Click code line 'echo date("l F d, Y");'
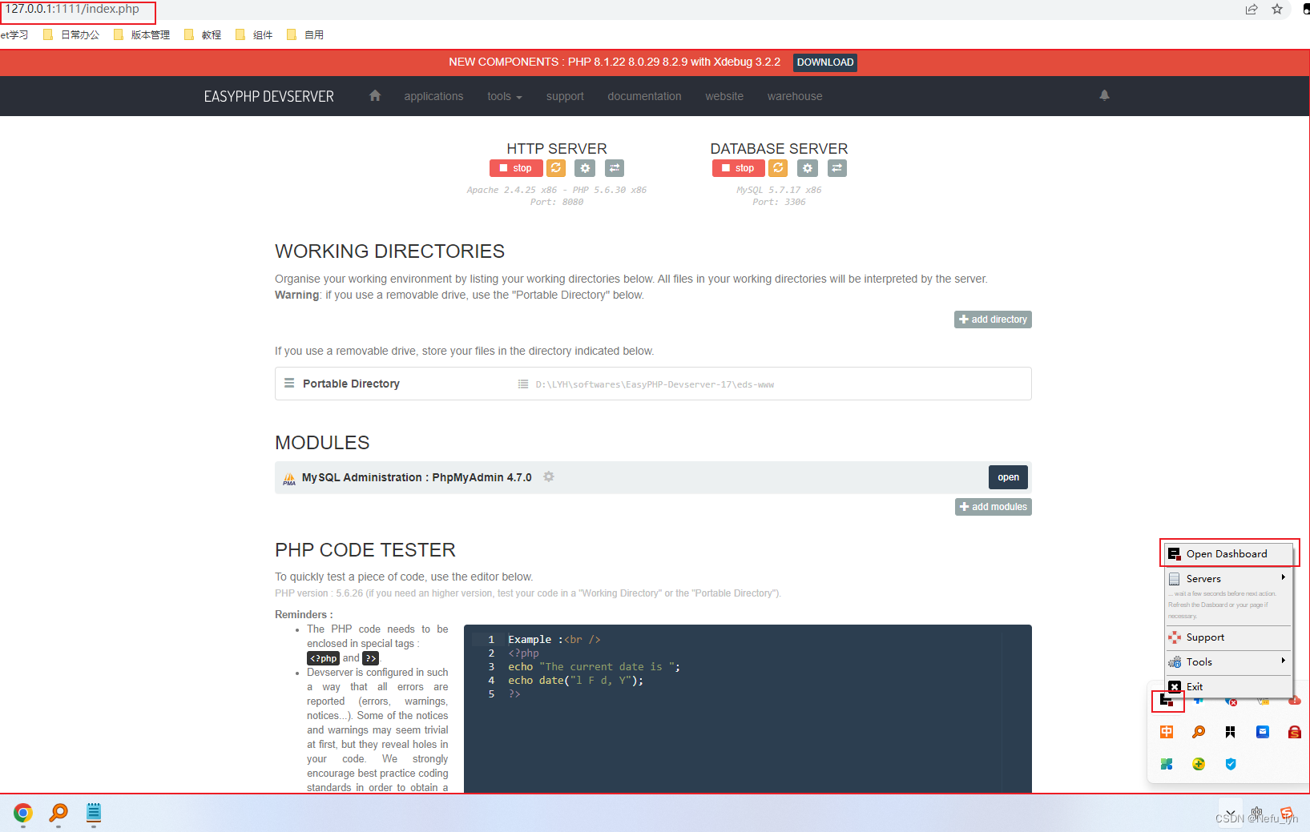 click(575, 680)
